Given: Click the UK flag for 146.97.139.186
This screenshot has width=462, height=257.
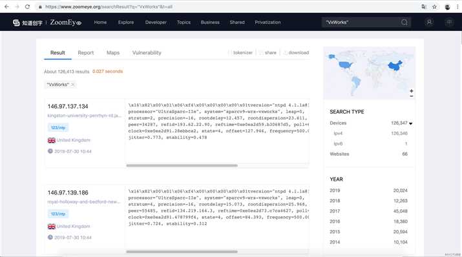Looking at the screenshot, I should pos(52,227).
